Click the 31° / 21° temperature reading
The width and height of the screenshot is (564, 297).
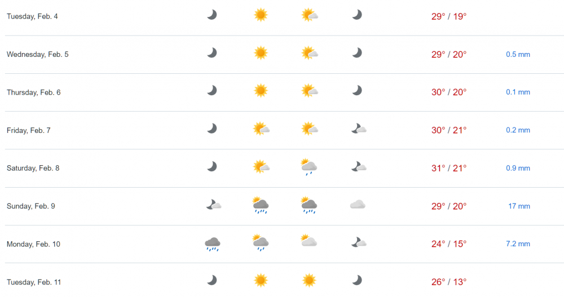[x=449, y=168]
